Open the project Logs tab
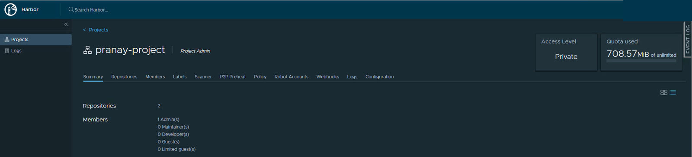692x157 pixels. 352,77
